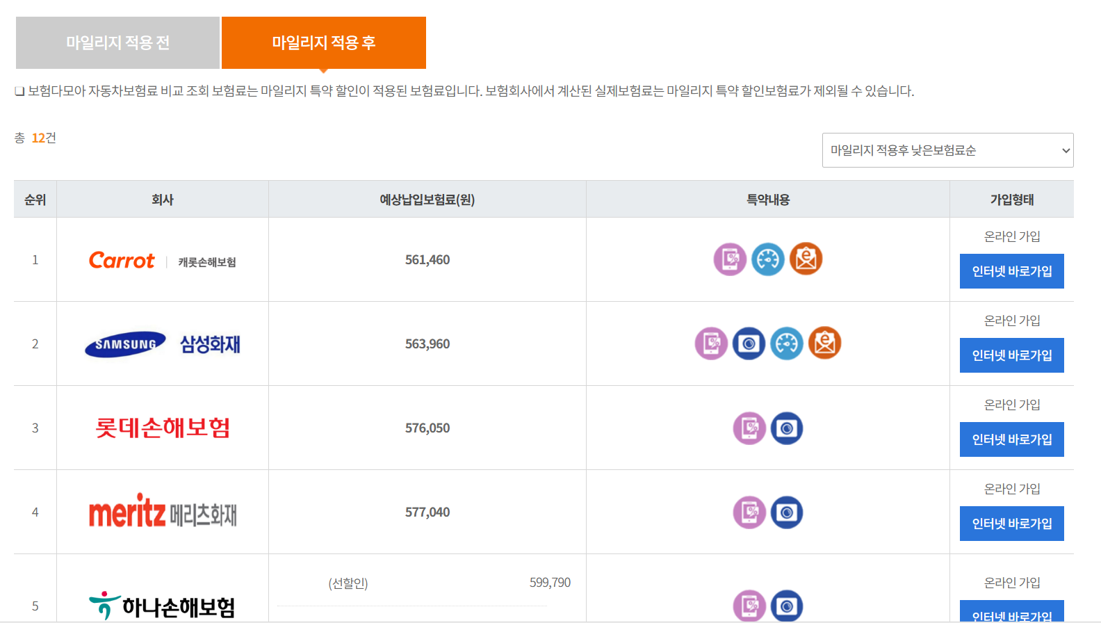Viewport: 1101px width, 623px height.
Task: Click the pink mobile discount icon in Carrot row
Action: [x=730, y=259]
